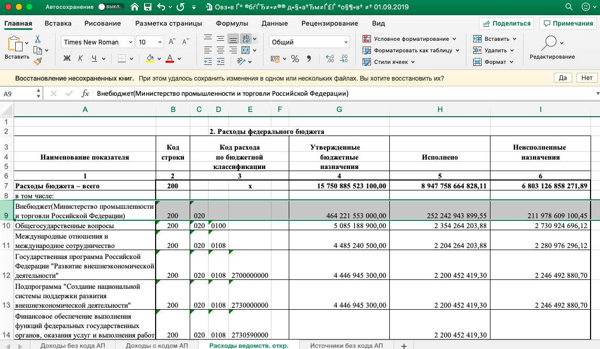The width and height of the screenshot is (600, 349).
Task: Click the Name Box showing A9
Action: coord(18,94)
